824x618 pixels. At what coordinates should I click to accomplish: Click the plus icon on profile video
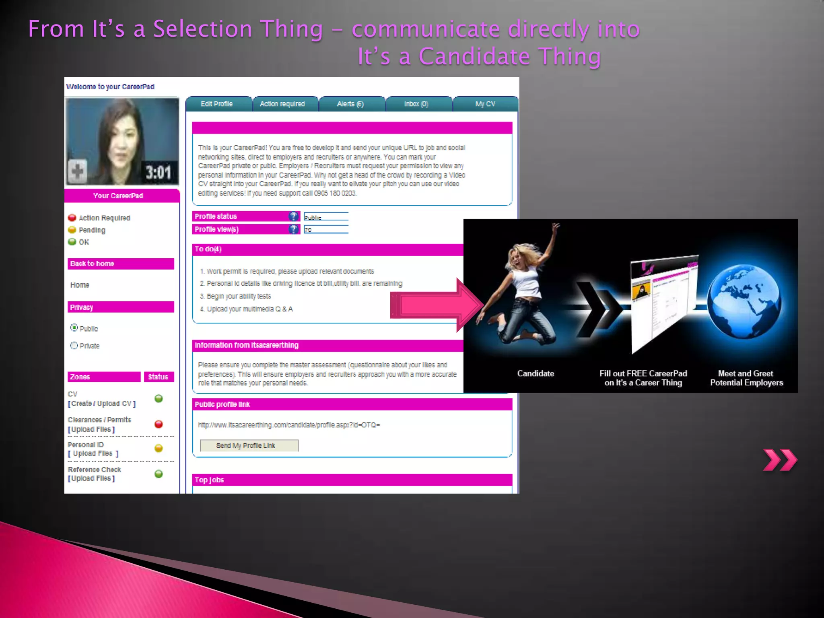(77, 171)
